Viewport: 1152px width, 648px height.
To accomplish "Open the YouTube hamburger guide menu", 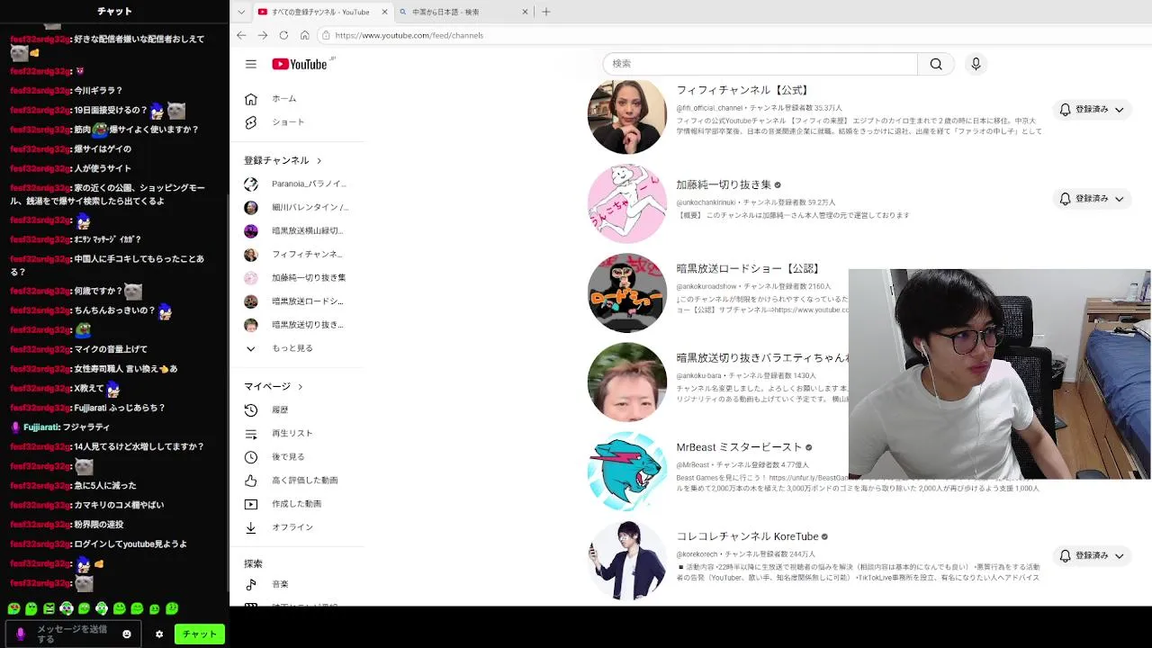I will click(x=251, y=64).
